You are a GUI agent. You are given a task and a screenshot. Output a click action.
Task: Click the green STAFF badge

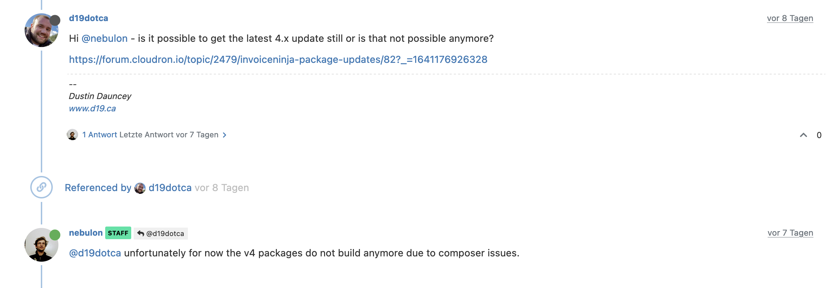118,233
